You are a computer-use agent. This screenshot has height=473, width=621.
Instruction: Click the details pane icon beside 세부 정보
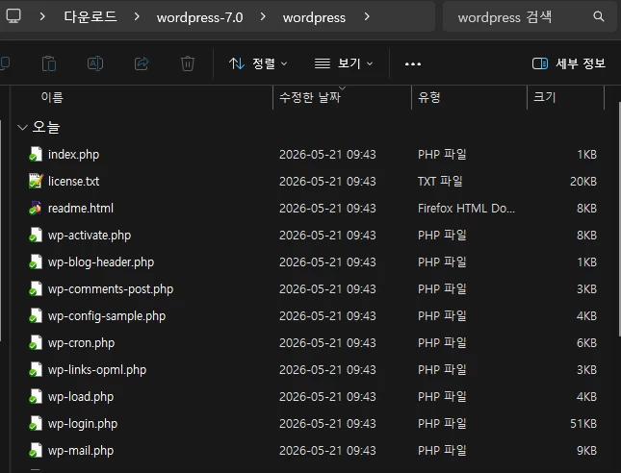tap(540, 63)
